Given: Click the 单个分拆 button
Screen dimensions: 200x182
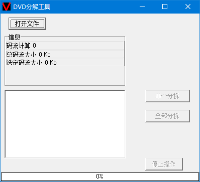Looking at the screenshot, I should [x=167, y=96].
